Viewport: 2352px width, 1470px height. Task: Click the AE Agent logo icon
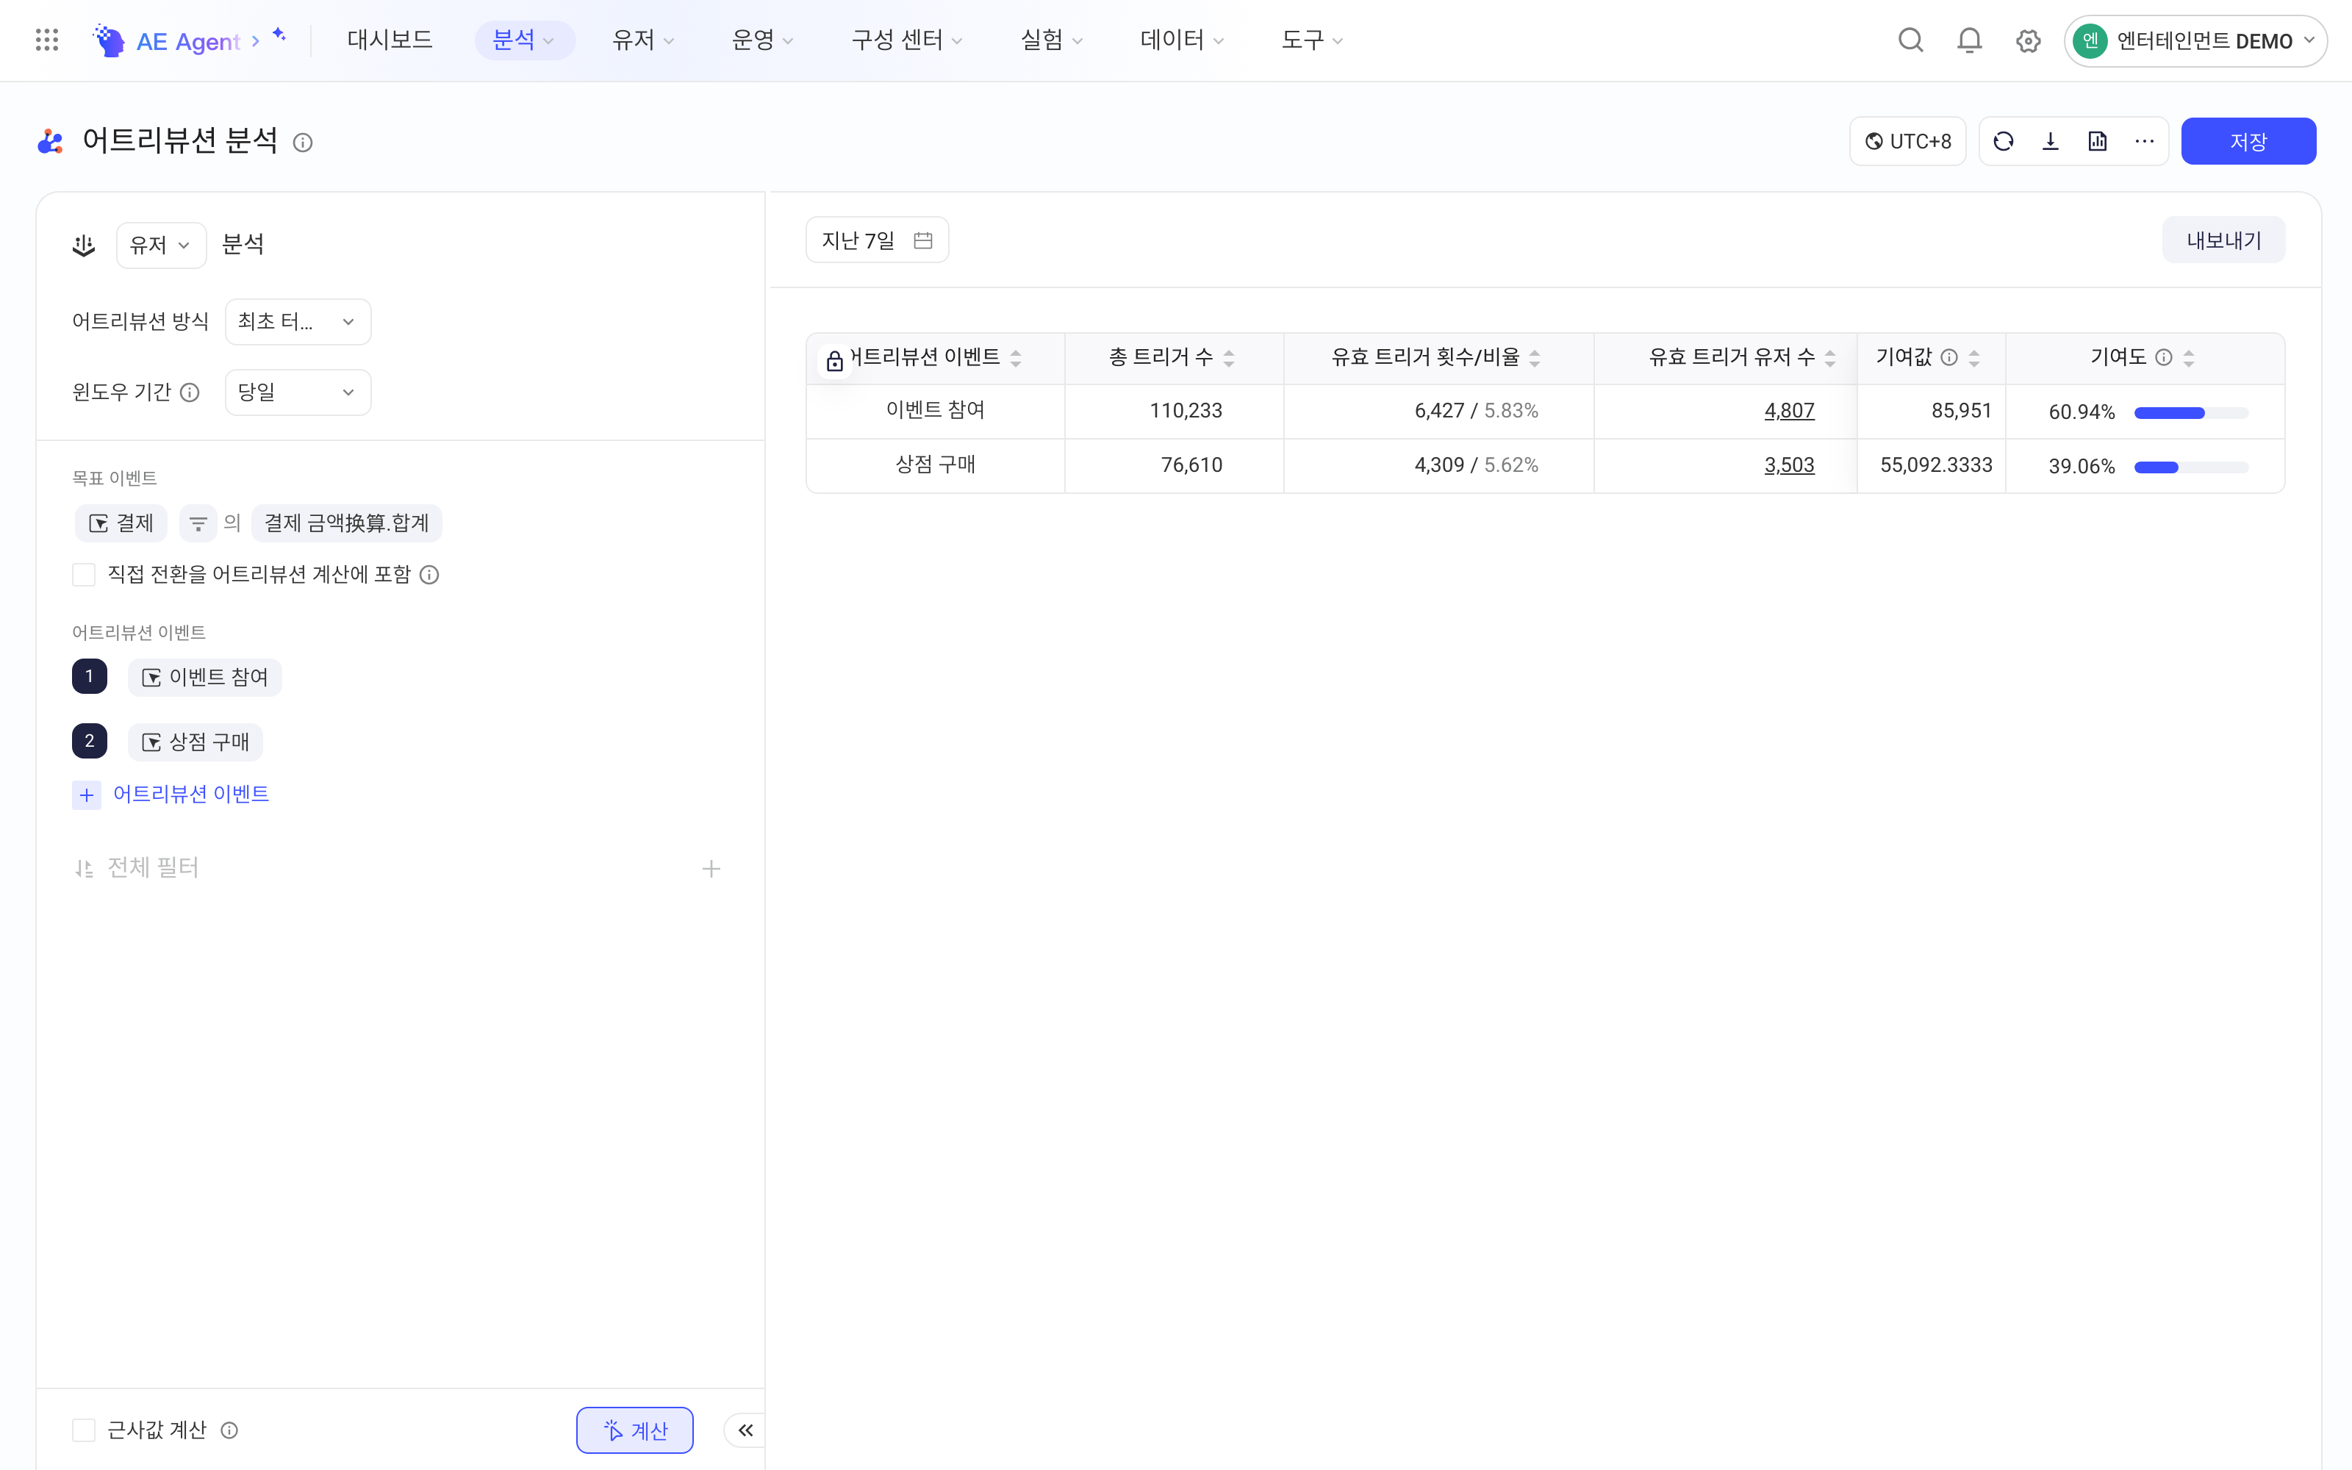tap(109, 40)
